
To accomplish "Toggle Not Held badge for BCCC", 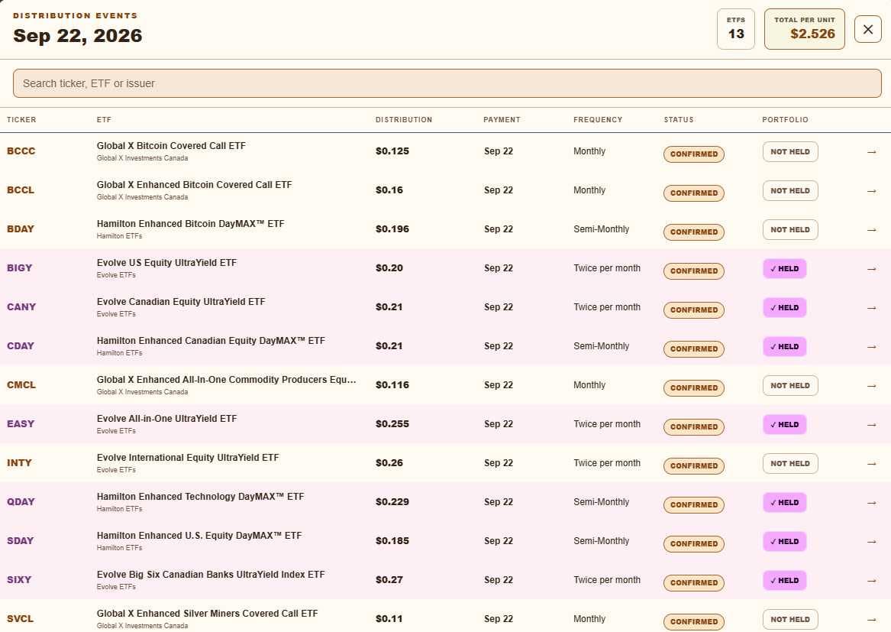I will [x=790, y=152].
